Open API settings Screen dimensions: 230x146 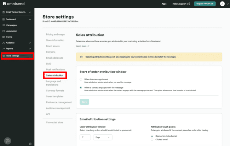point(48,114)
